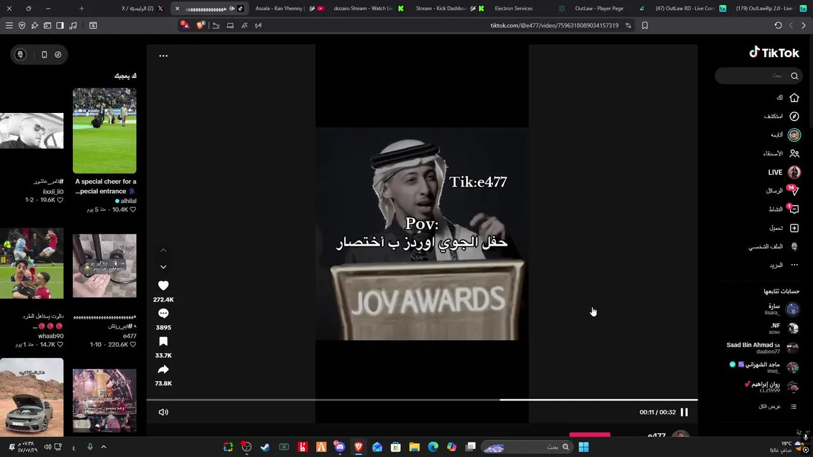Like the video with the heart icon

pos(163,286)
